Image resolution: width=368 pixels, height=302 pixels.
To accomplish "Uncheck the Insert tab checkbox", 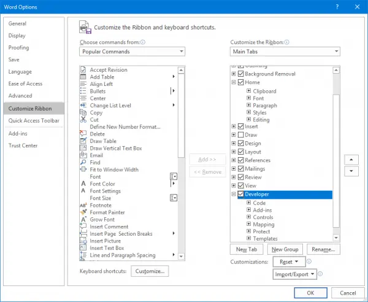I will point(240,126).
